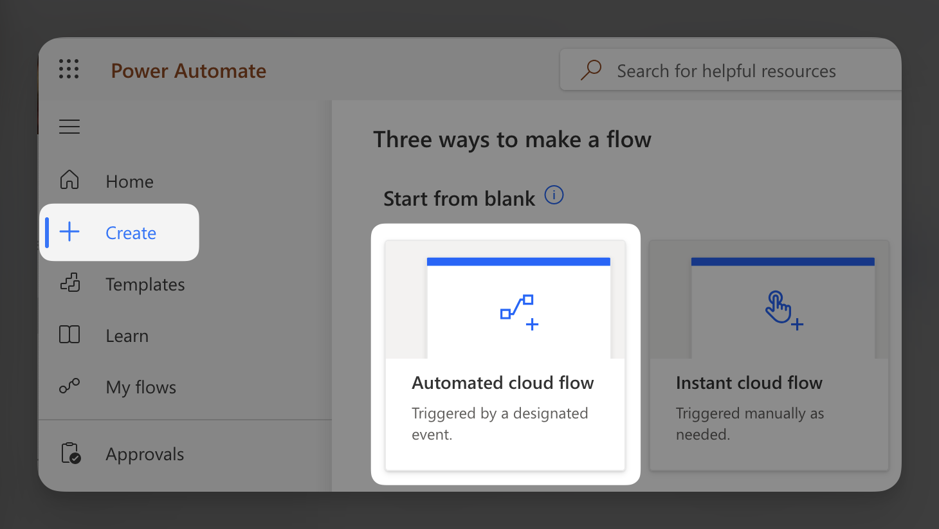Select the Create plus icon

tap(69, 232)
